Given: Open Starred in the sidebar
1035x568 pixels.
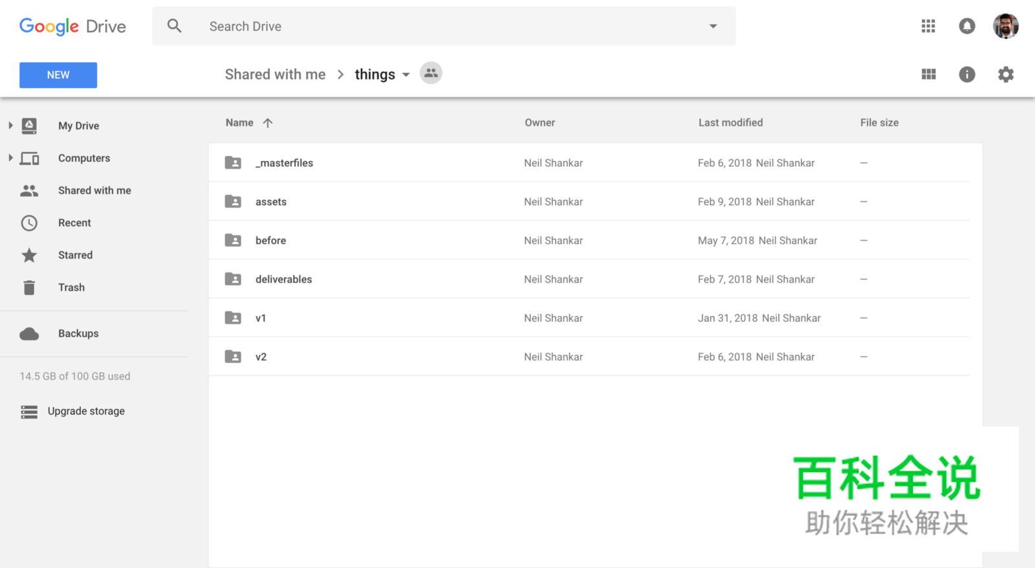Looking at the screenshot, I should (75, 255).
